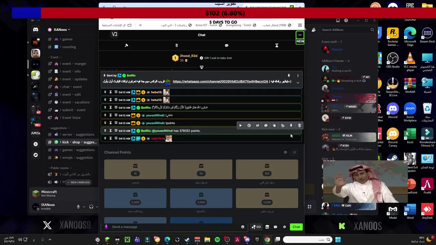
Task: Select the 10 points reward card
Action: click(x=135, y=169)
